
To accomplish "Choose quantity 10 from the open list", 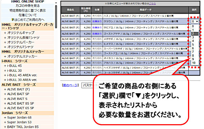I will tap(195, 63).
